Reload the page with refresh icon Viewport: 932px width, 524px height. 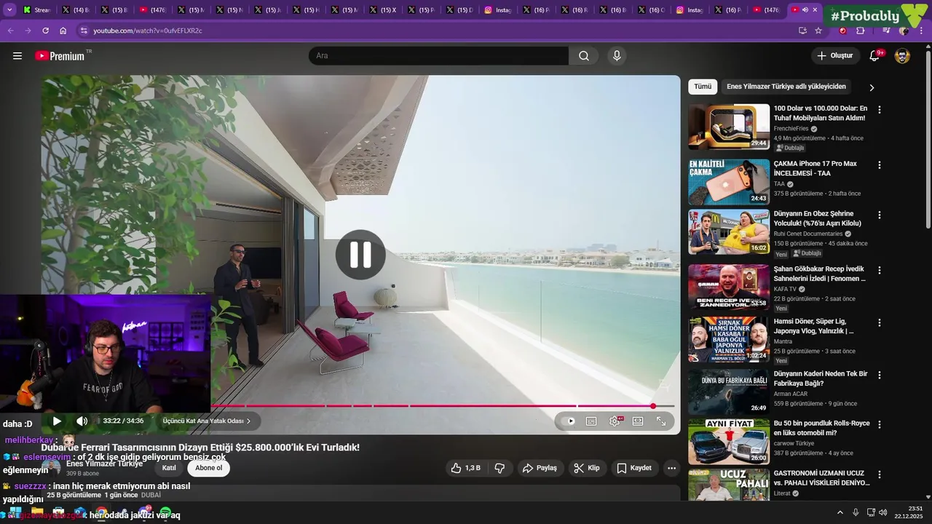coord(46,31)
